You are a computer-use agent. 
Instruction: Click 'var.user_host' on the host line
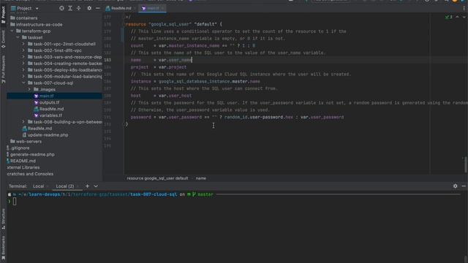175,96
